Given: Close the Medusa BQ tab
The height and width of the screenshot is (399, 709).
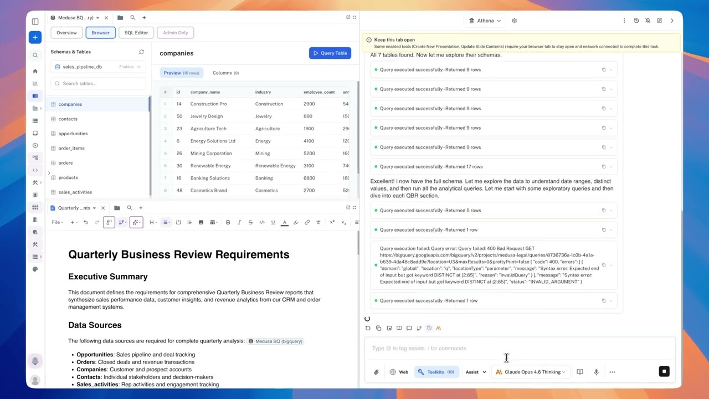Looking at the screenshot, I should point(106,18).
